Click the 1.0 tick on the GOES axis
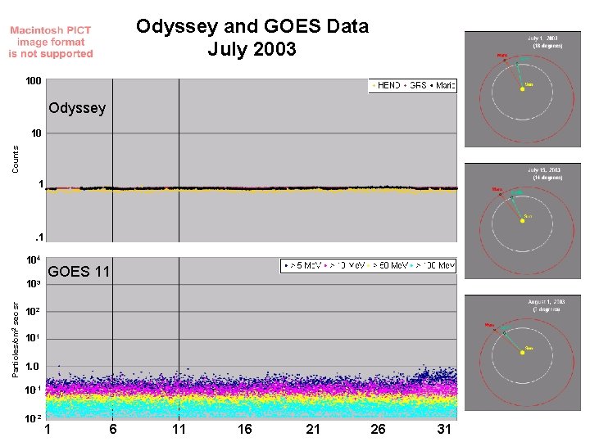 (x=32, y=367)
